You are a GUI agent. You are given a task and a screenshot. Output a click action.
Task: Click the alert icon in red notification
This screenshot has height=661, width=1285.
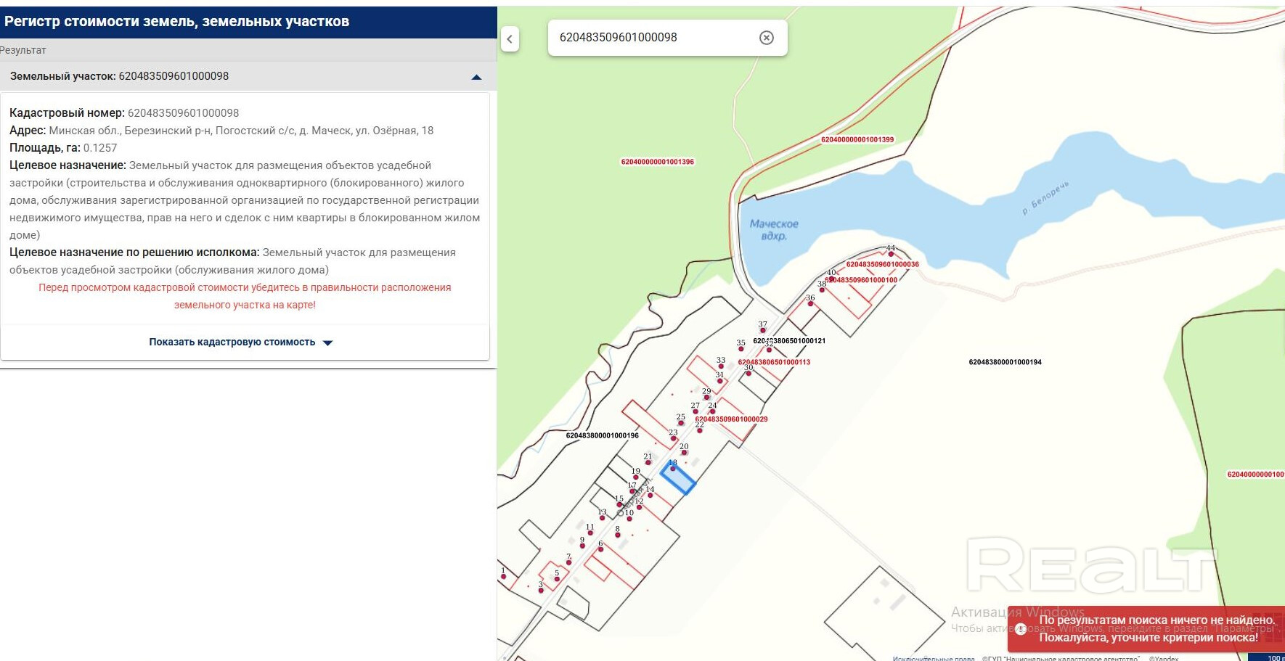click(x=1021, y=629)
